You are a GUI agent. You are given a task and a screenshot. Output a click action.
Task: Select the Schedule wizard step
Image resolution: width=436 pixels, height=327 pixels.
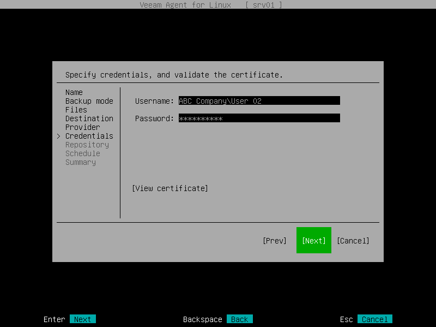click(82, 153)
